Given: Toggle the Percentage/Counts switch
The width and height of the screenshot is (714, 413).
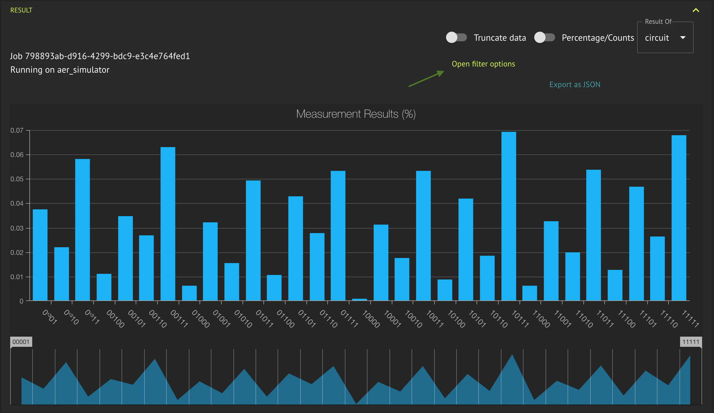Looking at the screenshot, I should tap(544, 37).
